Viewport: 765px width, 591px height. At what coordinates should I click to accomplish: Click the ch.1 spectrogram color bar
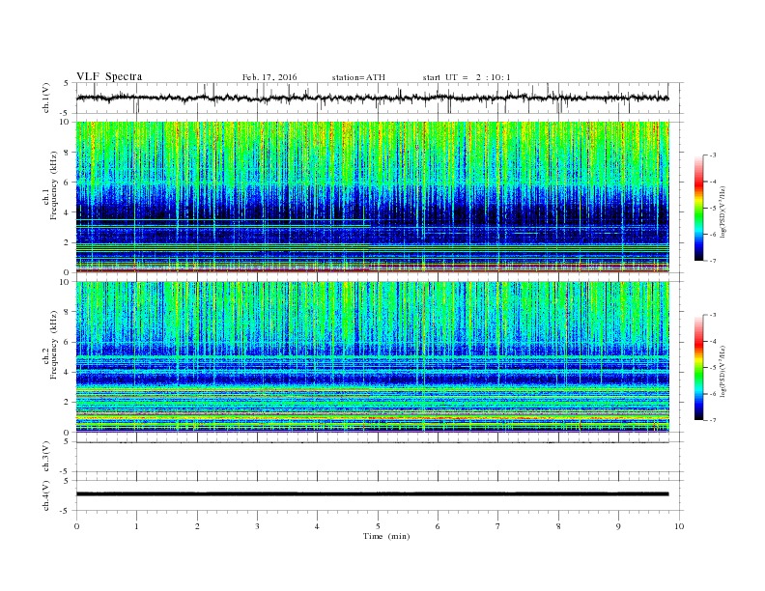(x=698, y=208)
